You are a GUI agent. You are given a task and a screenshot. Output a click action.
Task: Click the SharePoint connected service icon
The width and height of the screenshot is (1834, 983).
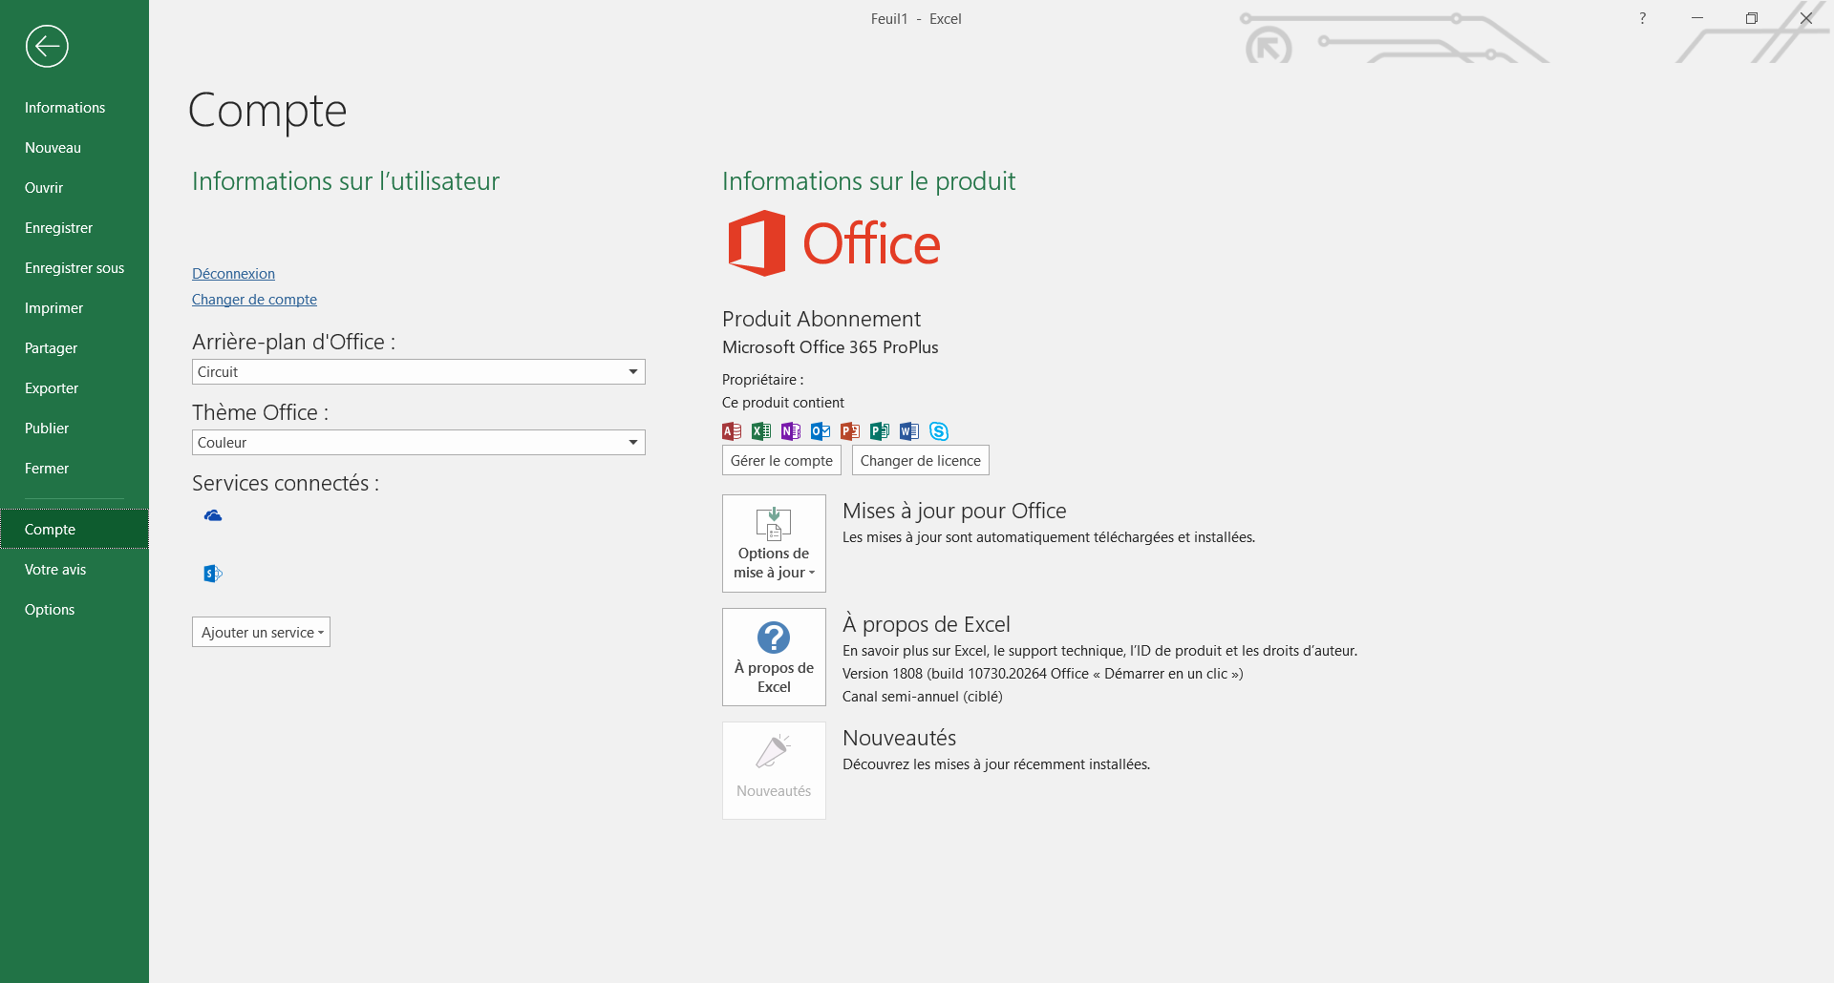[x=213, y=574]
